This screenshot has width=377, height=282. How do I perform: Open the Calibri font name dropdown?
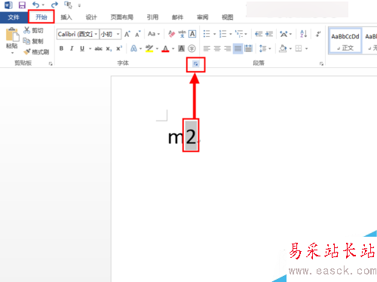(x=96, y=34)
